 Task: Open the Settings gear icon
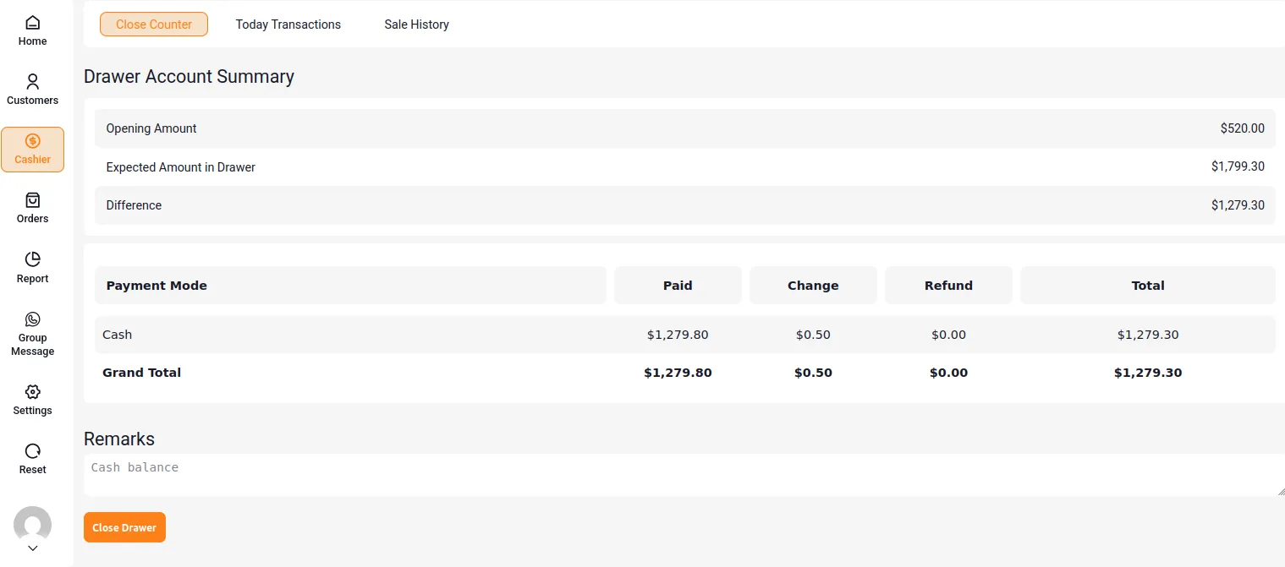[32, 392]
